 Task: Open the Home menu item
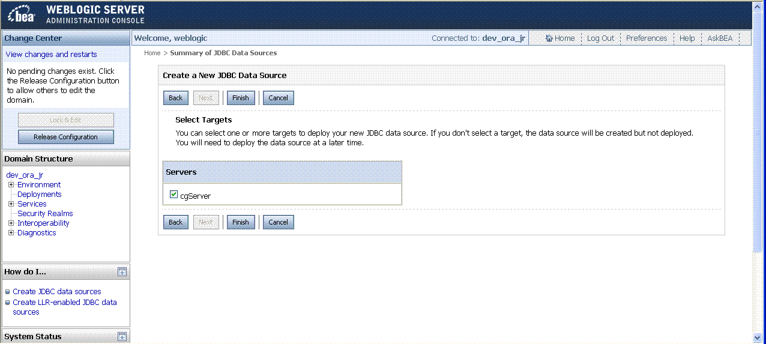point(564,38)
